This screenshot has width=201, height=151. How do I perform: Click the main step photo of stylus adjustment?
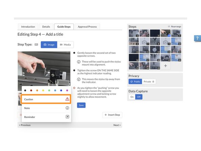point(44,69)
